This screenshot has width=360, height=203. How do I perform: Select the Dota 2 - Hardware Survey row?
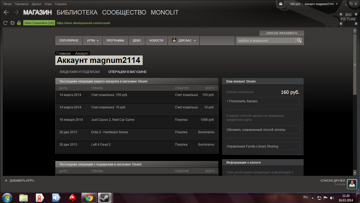click(137, 135)
